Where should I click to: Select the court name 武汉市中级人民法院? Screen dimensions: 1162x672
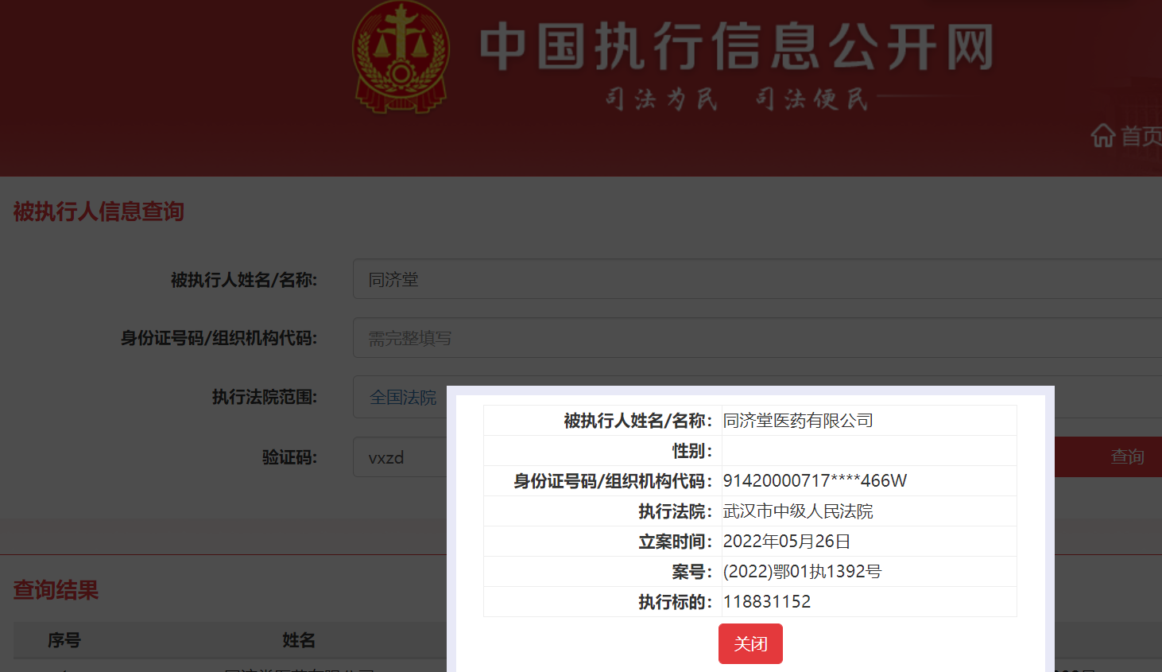coord(798,511)
